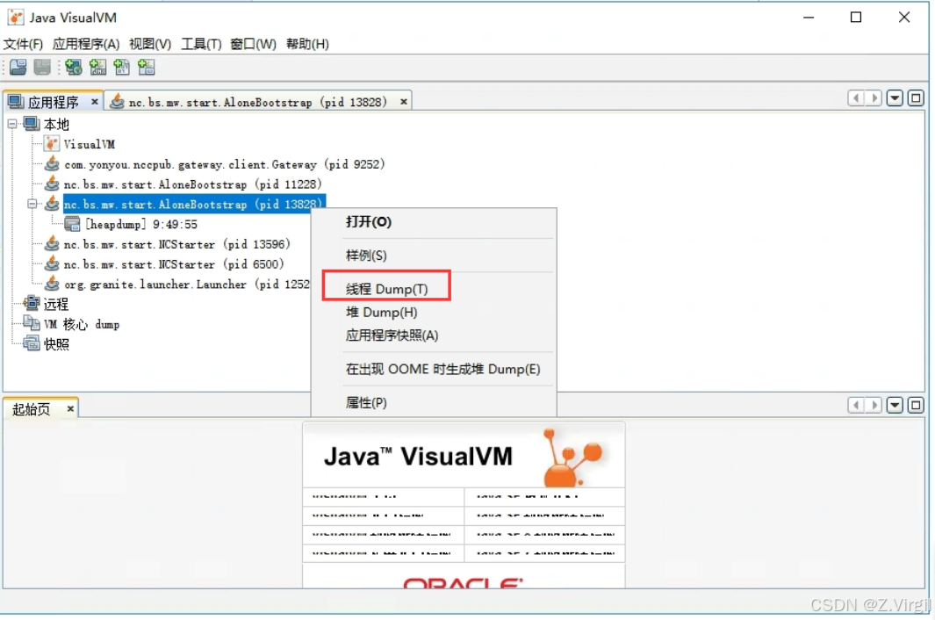This screenshot has height=620, width=935.
Task: Open the 帮助(H) menu
Action: click(x=307, y=44)
